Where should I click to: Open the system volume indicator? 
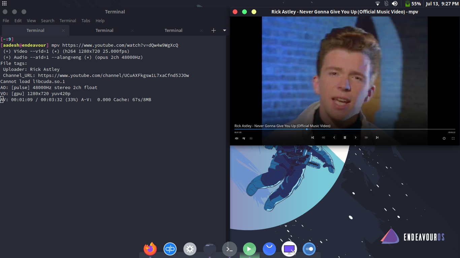[x=395, y=4]
